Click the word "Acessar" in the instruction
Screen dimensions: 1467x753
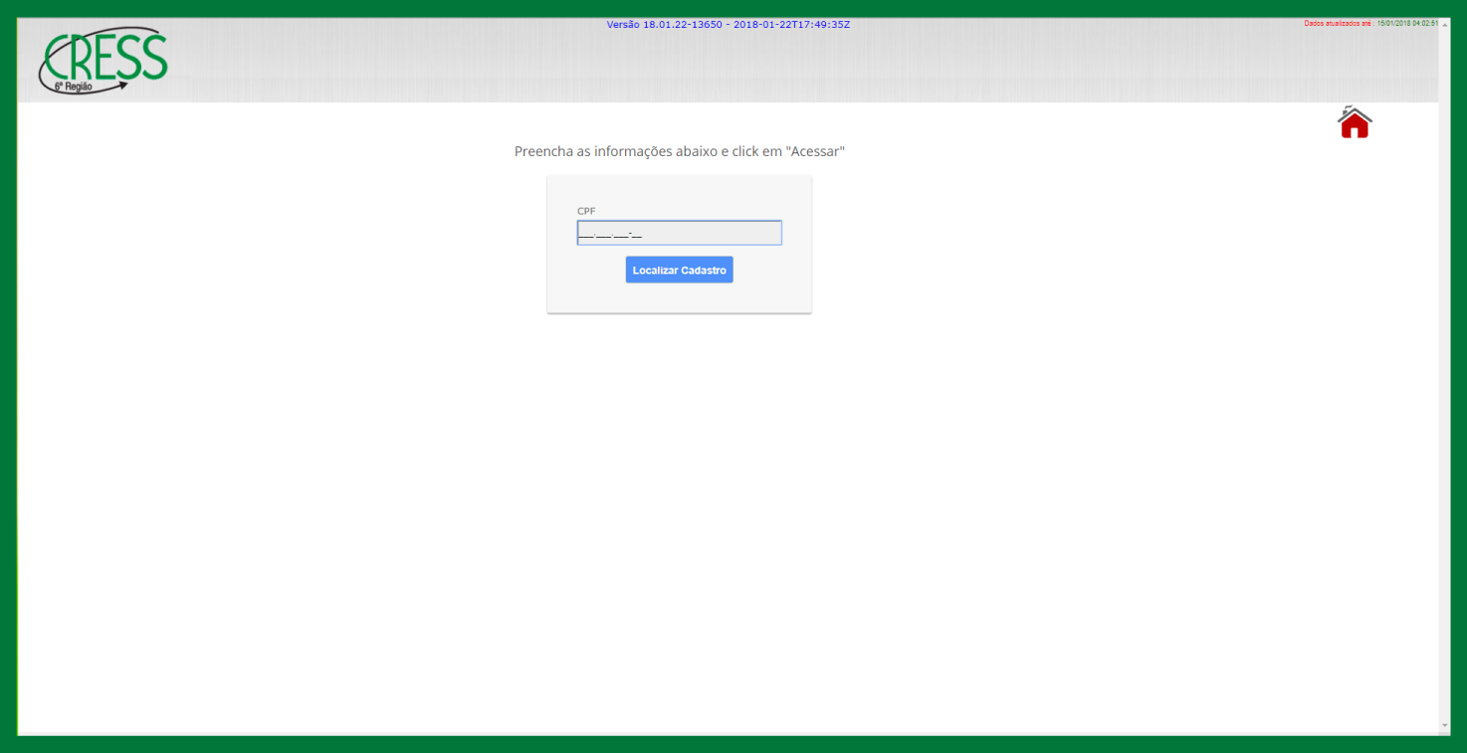click(815, 151)
